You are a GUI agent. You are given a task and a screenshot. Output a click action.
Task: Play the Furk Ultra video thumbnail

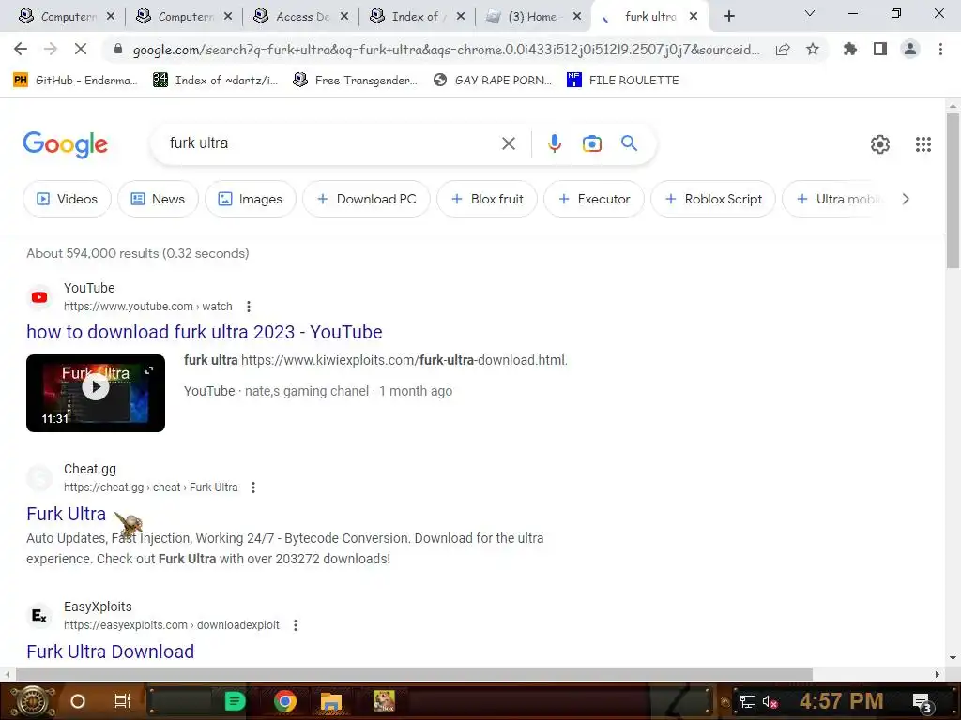[96, 393]
